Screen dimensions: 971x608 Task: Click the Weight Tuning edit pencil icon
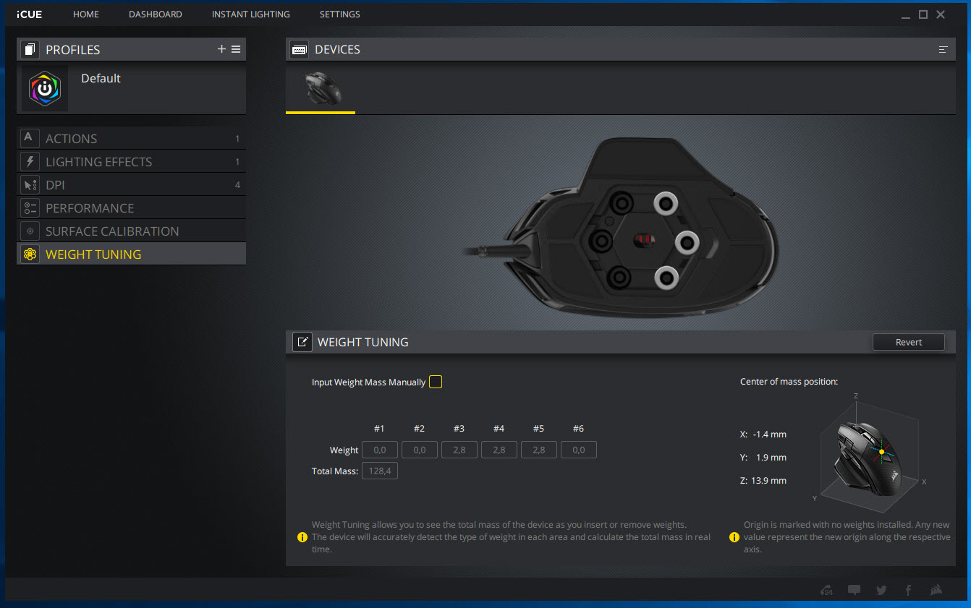[302, 342]
